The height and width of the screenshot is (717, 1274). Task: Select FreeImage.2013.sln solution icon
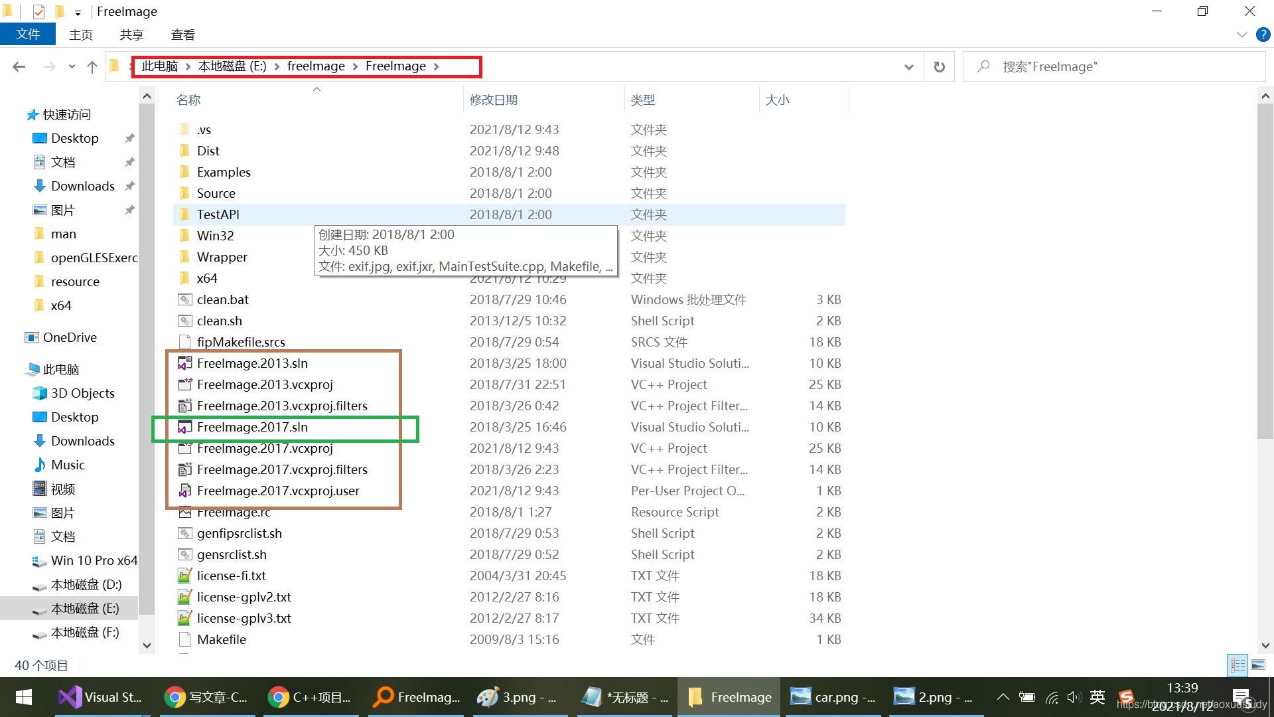(x=184, y=363)
